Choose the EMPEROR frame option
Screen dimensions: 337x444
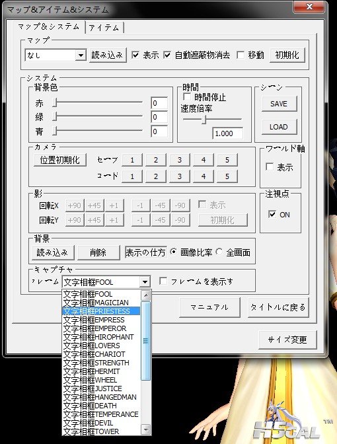tap(101, 328)
